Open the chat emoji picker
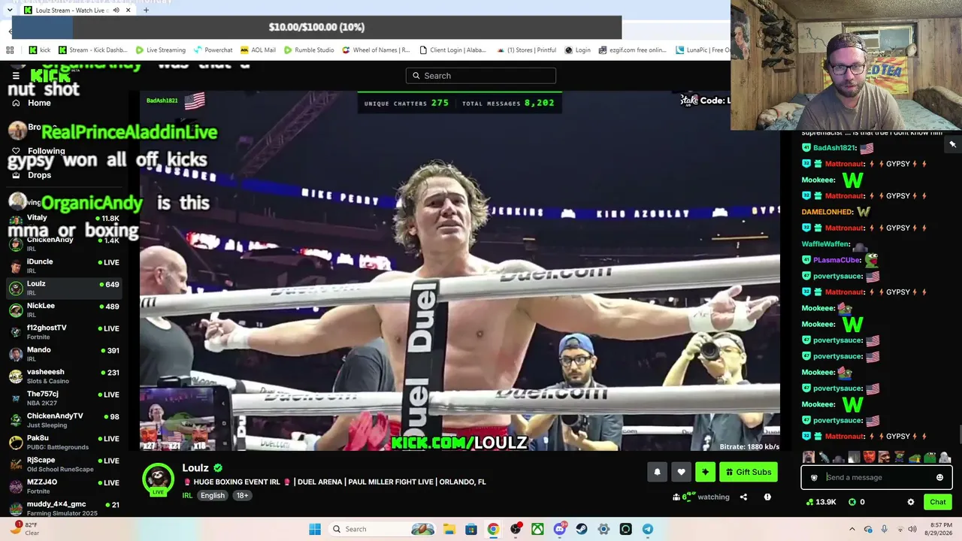 [x=939, y=477]
